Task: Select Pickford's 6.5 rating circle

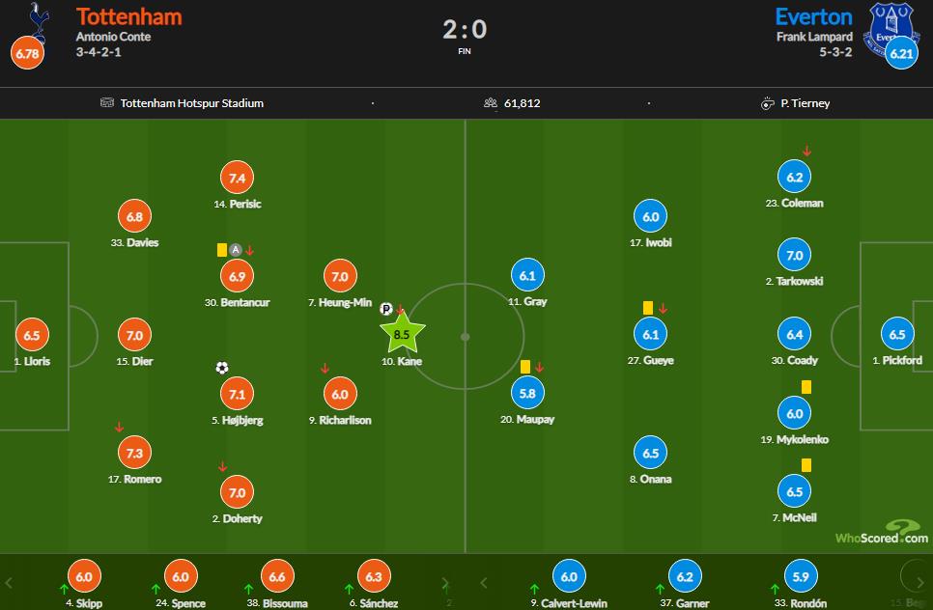Action: click(x=896, y=335)
